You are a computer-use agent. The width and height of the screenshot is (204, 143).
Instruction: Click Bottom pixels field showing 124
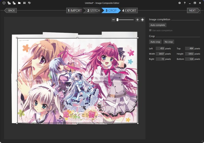pos(189,59)
